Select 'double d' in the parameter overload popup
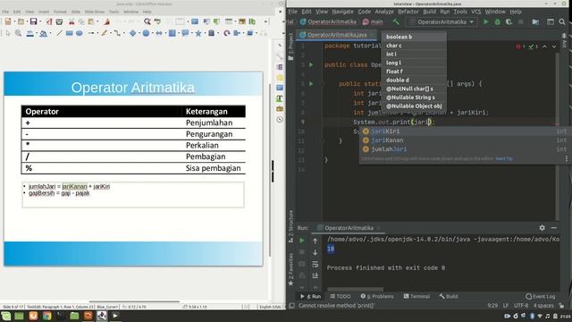This screenshot has height=322, width=572. [x=414, y=80]
